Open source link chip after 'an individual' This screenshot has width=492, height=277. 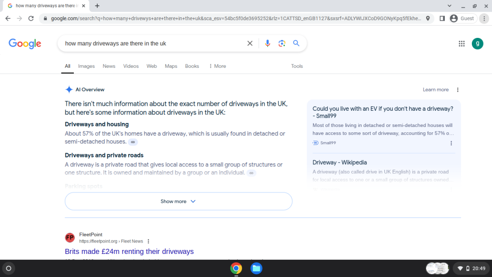click(251, 173)
